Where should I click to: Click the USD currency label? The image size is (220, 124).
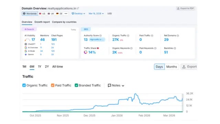[x=110, y=14]
